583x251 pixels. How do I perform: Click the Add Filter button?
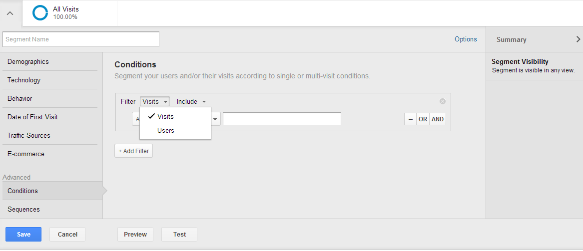point(133,151)
